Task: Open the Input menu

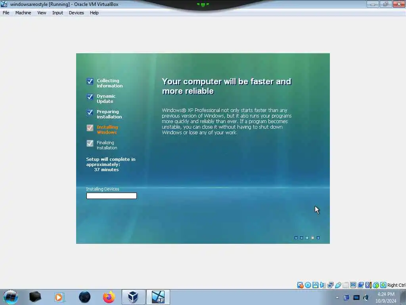Action: click(x=57, y=13)
